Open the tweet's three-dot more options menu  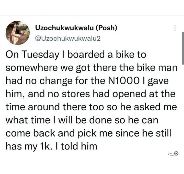coord(175,28)
